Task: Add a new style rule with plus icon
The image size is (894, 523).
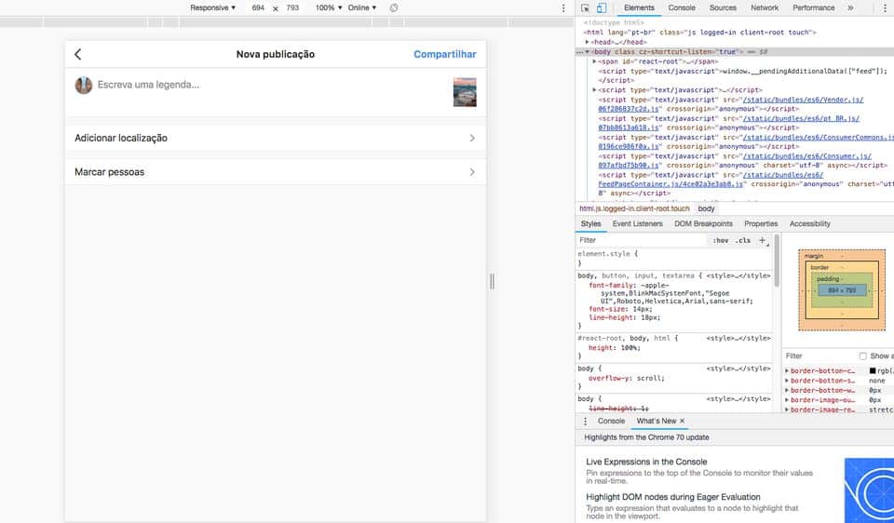Action: (763, 240)
